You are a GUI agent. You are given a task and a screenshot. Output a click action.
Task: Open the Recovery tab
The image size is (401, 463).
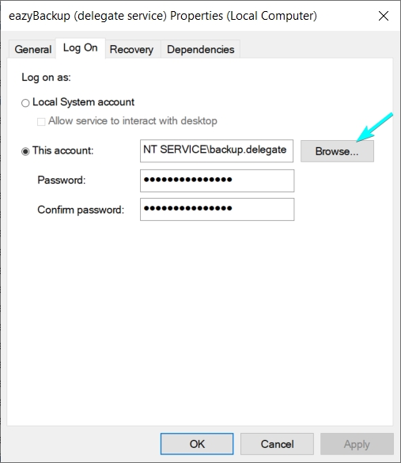131,49
